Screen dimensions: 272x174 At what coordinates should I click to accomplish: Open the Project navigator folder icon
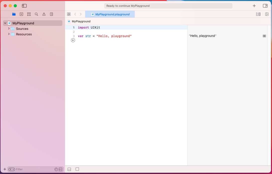pos(14,14)
